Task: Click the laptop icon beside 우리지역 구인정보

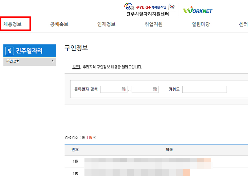Action: [76, 67]
